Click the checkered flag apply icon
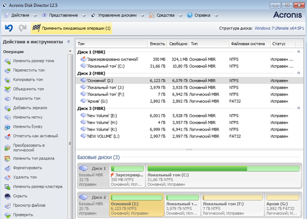307x219 pixels. coord(36,28)
